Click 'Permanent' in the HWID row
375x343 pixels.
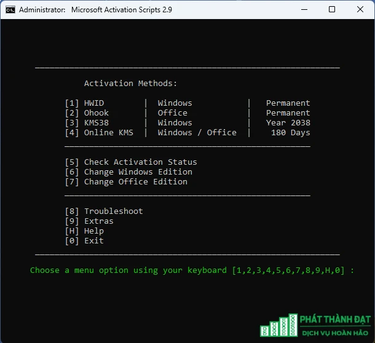click(288, 103)
